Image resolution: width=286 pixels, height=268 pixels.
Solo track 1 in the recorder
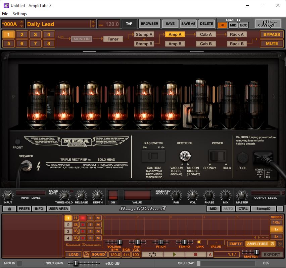tap(90, 218)
